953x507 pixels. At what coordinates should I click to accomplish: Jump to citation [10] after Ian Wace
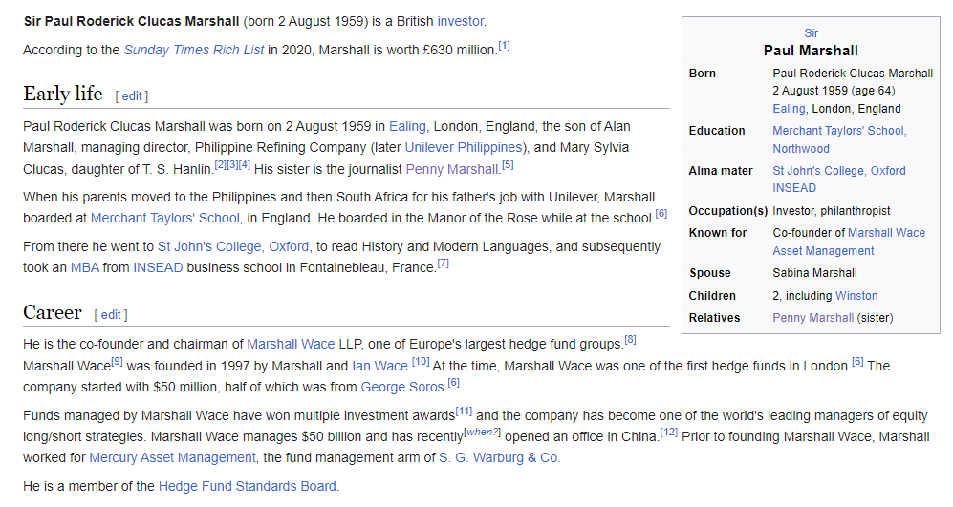click(x=421, y=361)
